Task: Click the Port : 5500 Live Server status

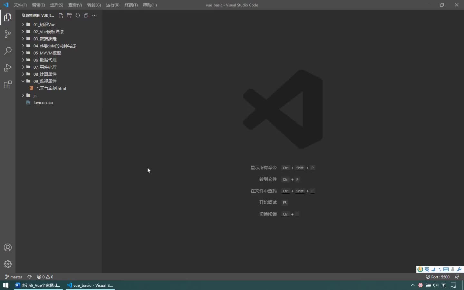Action: [x=438, y=277]
